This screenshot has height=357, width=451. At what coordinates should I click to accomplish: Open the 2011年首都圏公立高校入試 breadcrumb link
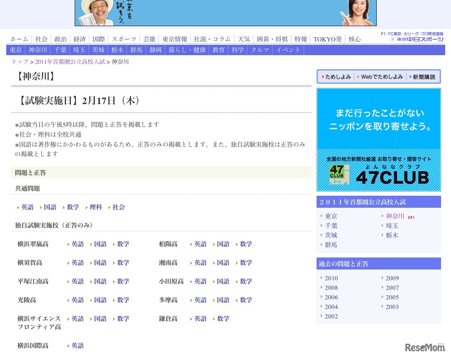(70, 62)
